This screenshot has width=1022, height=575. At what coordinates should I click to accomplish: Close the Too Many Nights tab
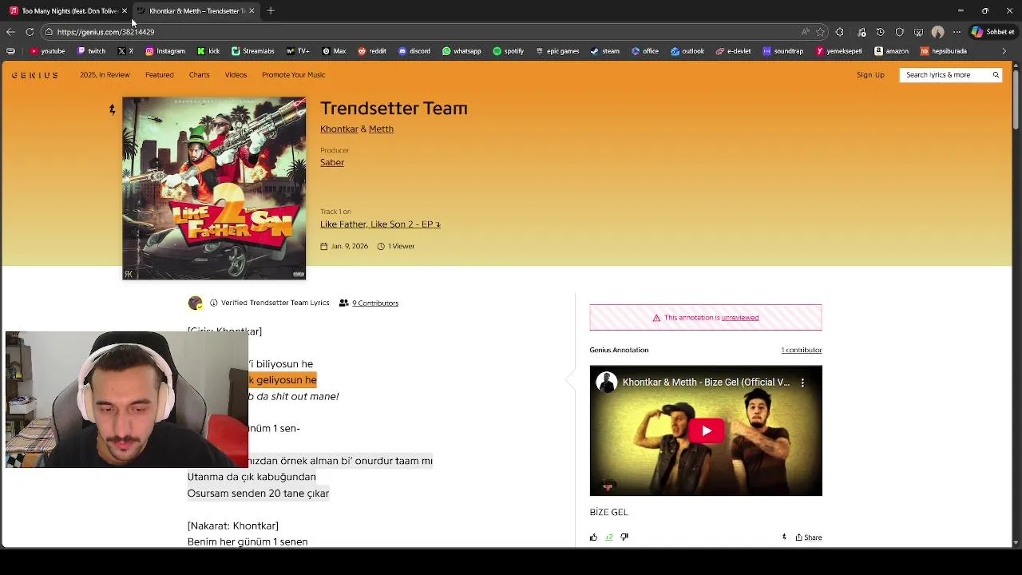pyautogui.click(x=124, y=10)
